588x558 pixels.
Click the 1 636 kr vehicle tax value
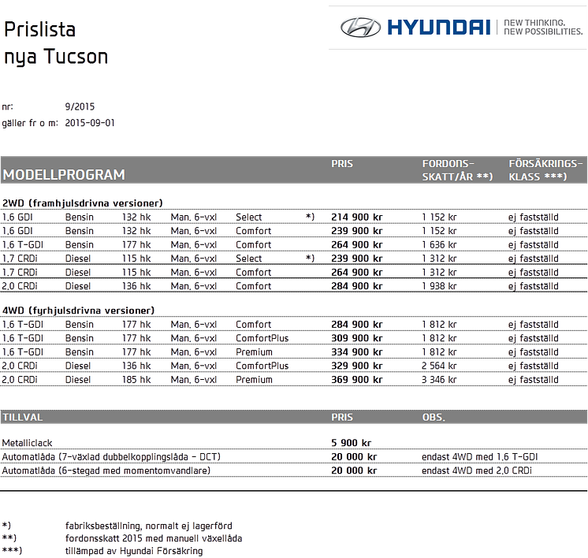[439, 245]
